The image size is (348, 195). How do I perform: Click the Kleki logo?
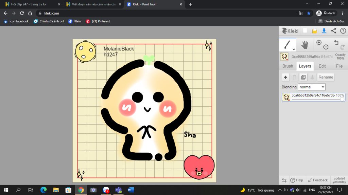coord(290,31)
